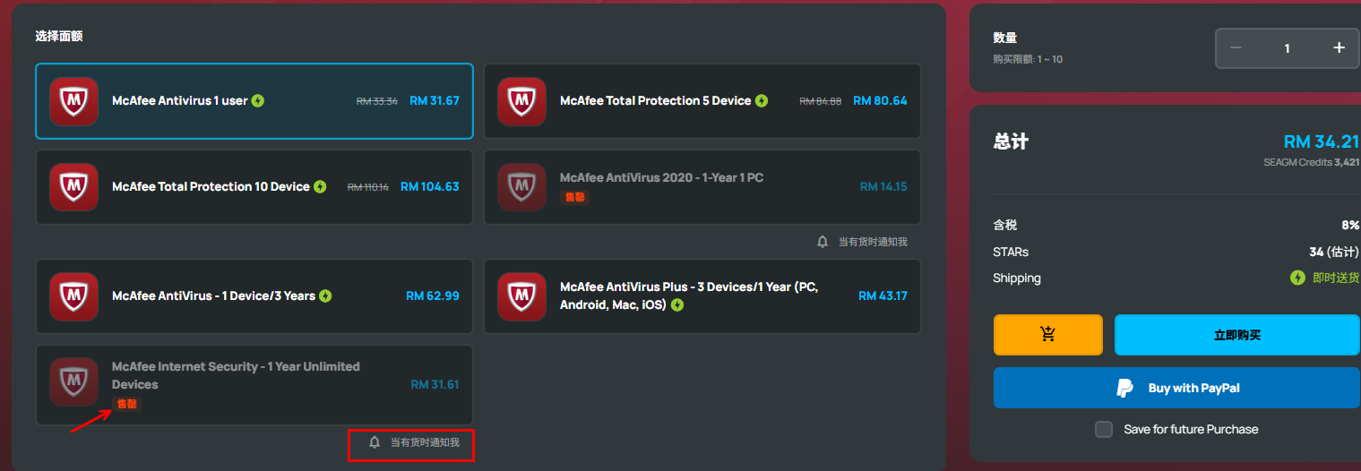Click RM 31.61 price text
This screenshot has width=1361, height=471.
tap(435, 385)
